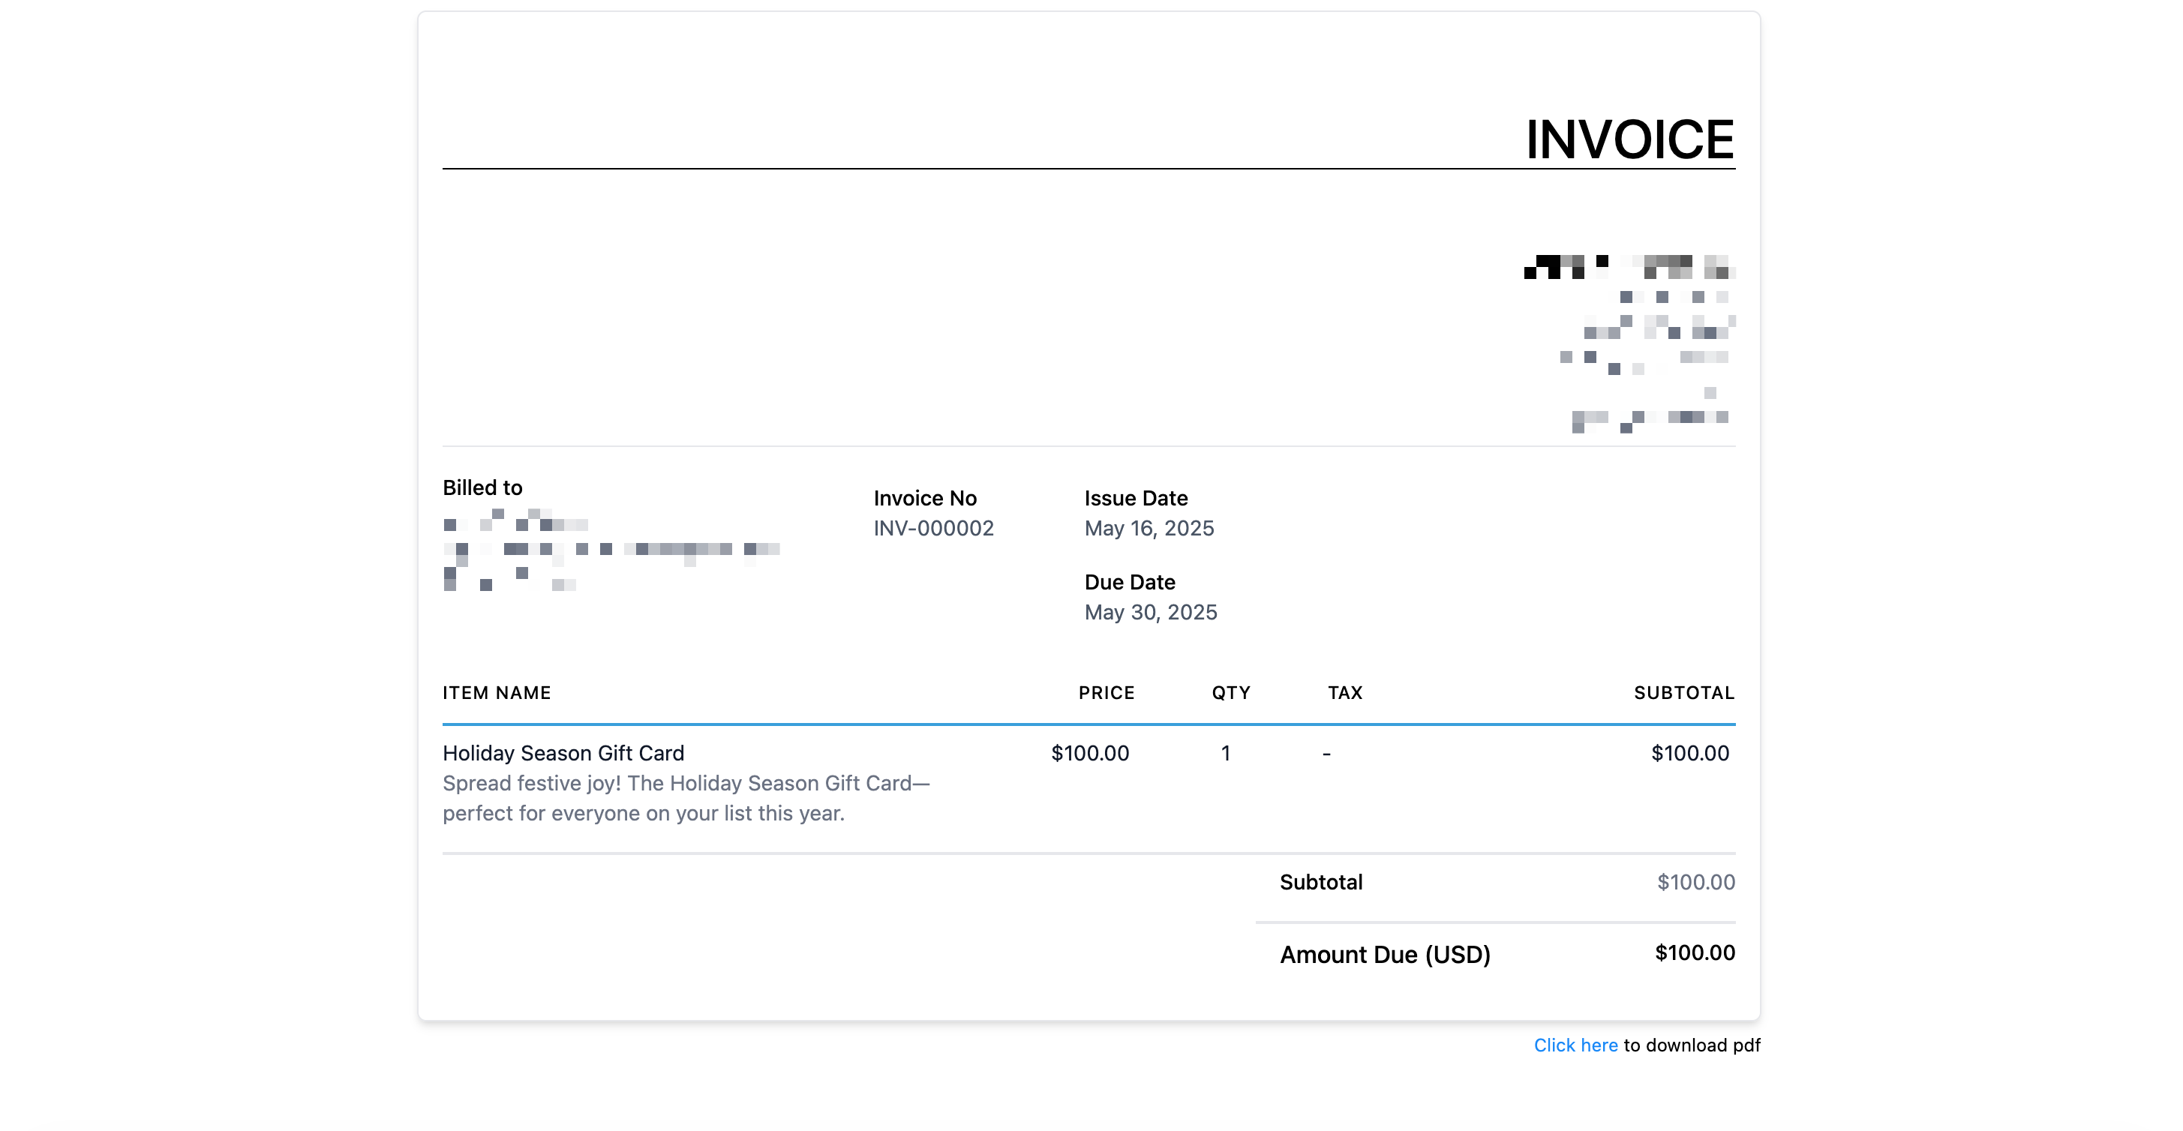Click the Holiday Season Gift Card item name

click(x=563, y=753)
